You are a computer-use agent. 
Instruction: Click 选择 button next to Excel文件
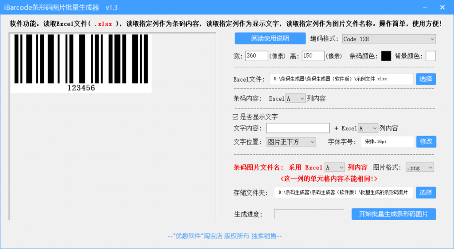(x=426, y=79)
